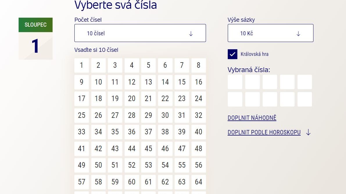Select number 24 in the grid
Image resolution: width=346 pixels, height=194 pixels.
pyautogui.click(x=198, y=99)
